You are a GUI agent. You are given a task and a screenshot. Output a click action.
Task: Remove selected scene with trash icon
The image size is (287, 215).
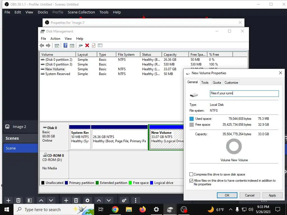click(x=18, y=200)
